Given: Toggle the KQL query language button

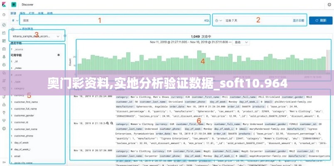Looking at the screenshot, I should click(207, 21).
